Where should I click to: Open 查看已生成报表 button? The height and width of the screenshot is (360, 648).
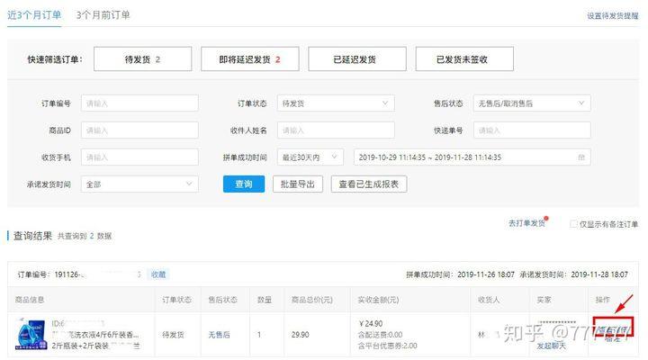click(369, 184)
